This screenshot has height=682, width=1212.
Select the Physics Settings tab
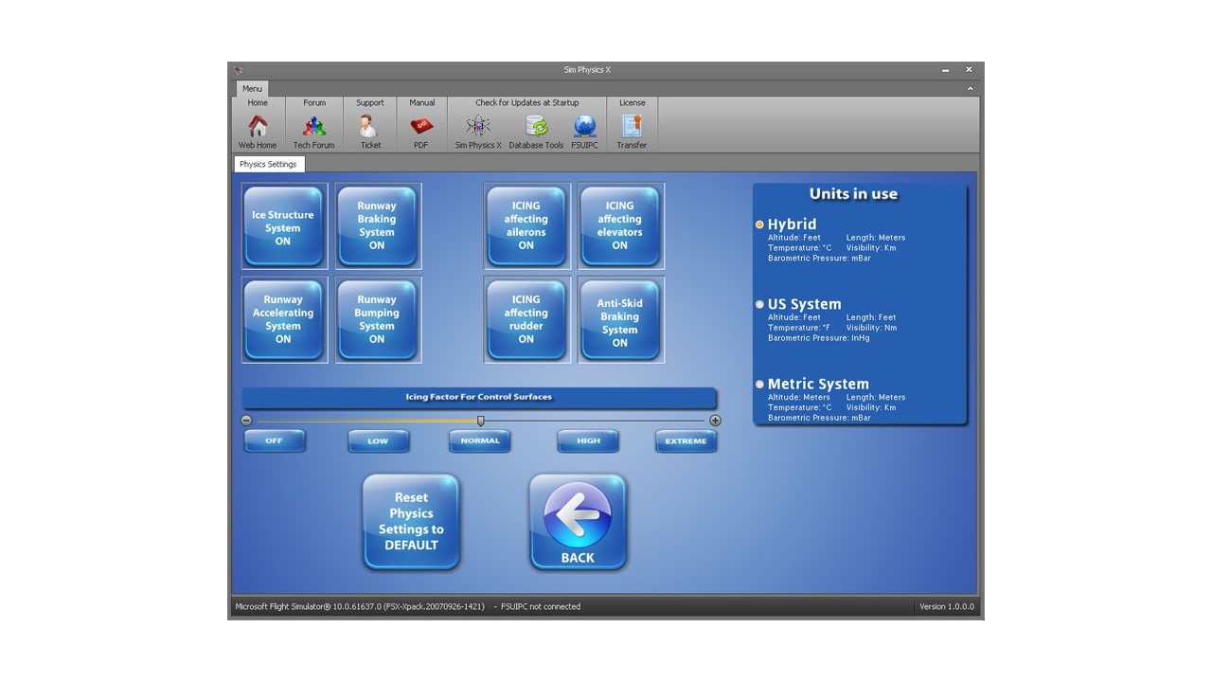(268, 164)
